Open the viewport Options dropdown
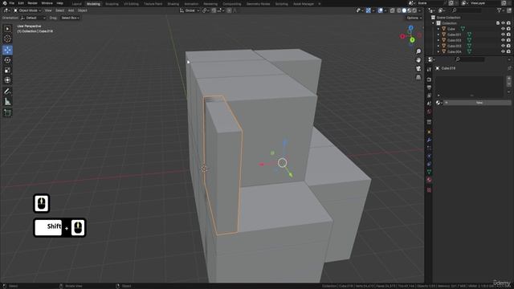Image resolution: width=514 pixels, height=289 pixels. 414,18
